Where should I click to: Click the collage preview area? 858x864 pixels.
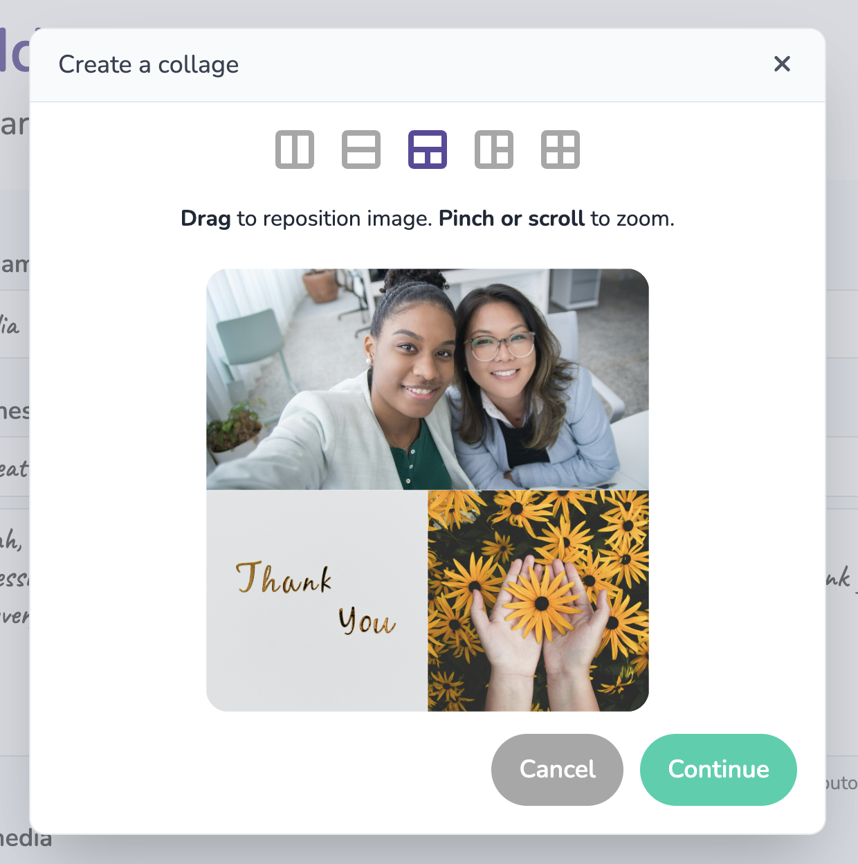428,490
